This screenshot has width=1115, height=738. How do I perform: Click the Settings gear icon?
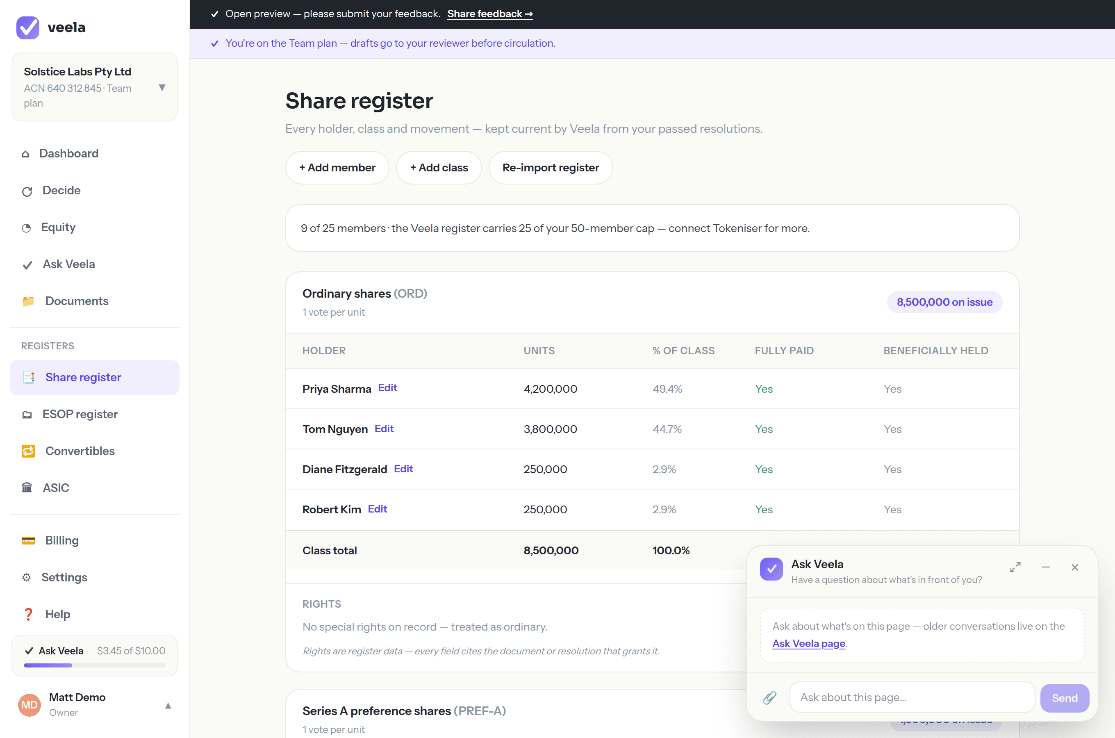click(x=26, y=578)
